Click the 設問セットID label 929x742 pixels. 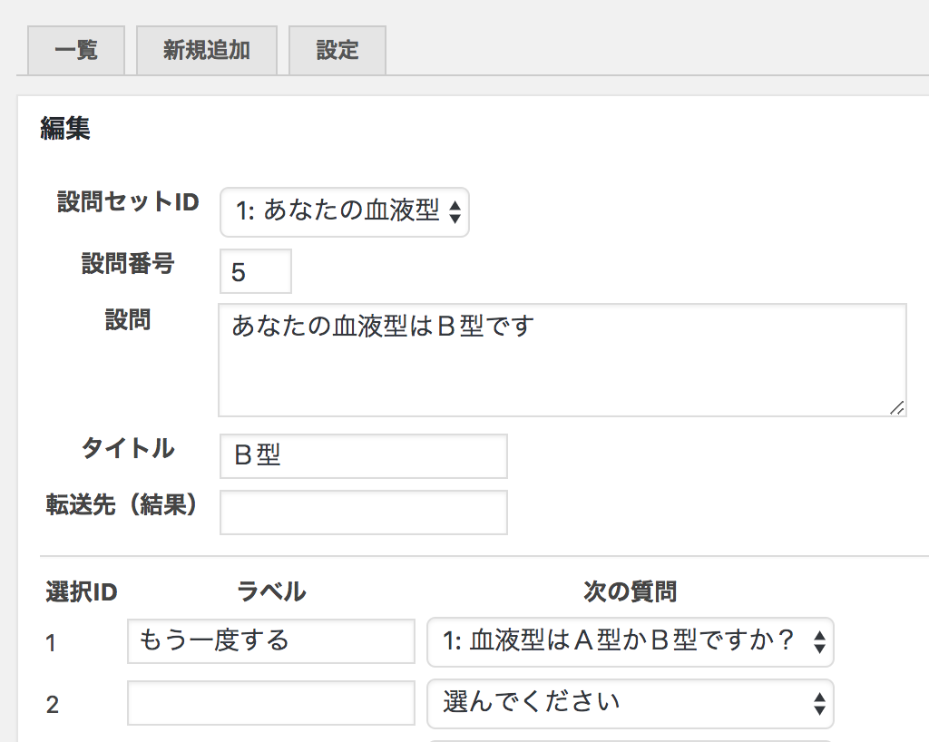[x=128, y=202]
